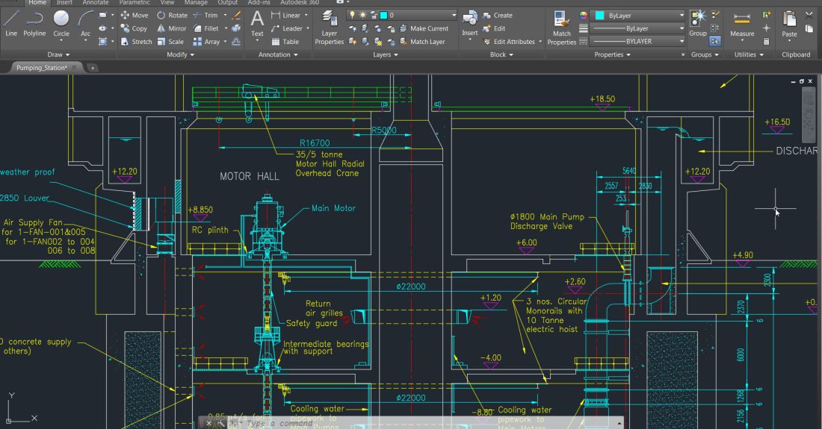Screen dimensions: 822x429
Task: Click Make Current layer button
Action: [x=424, y=28]
